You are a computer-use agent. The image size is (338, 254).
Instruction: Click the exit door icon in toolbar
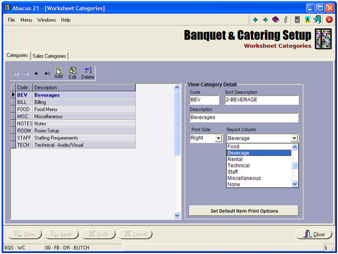pyautogui.click(x=318, y=19)
